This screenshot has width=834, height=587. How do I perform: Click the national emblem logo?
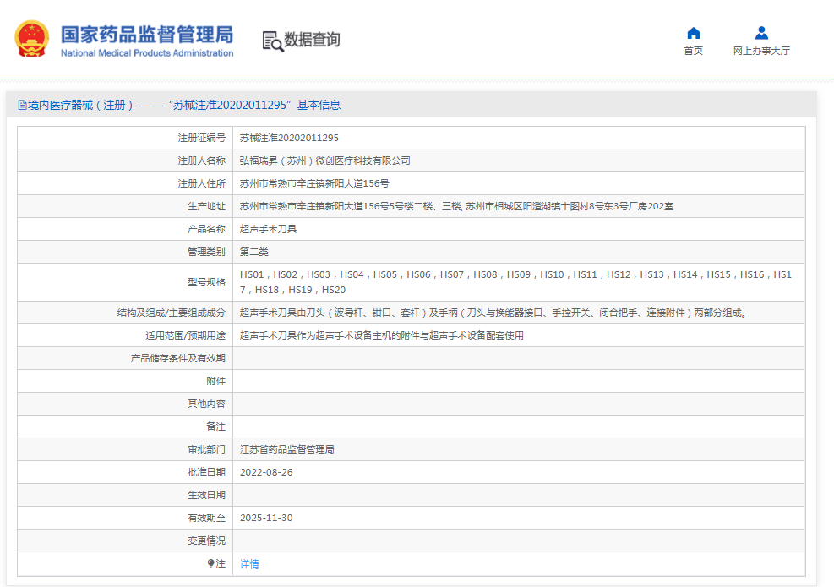pyautogui.click(x=32, y=39)
